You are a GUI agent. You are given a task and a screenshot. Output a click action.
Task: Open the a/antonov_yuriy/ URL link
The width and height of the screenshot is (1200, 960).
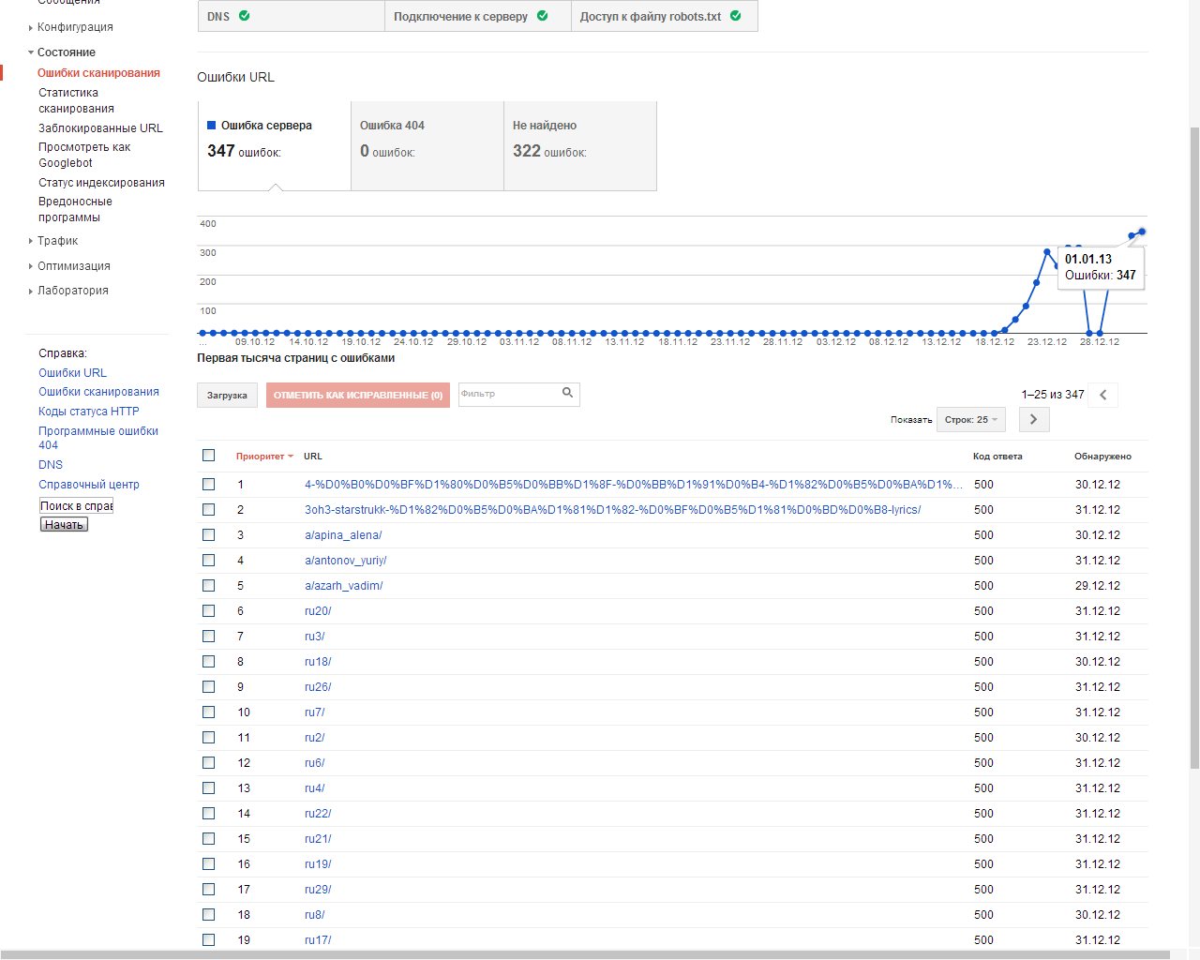[x=345, y=561]
